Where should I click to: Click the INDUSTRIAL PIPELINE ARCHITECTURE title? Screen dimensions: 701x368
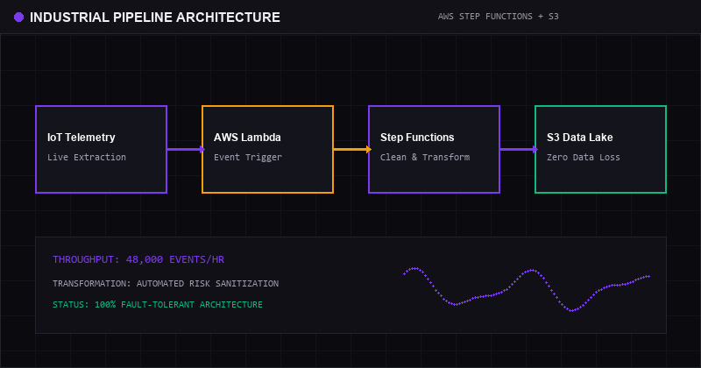click(155, 17)
